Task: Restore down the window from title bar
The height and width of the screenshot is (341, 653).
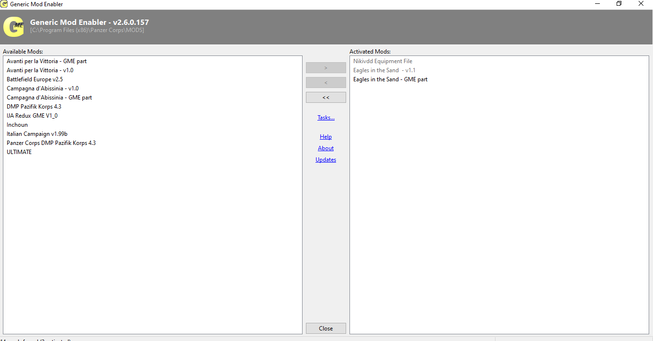Action: pyautogui.click(x=619, y=4)
